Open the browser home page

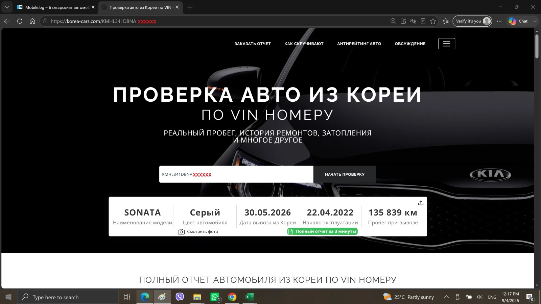[32, 21]
